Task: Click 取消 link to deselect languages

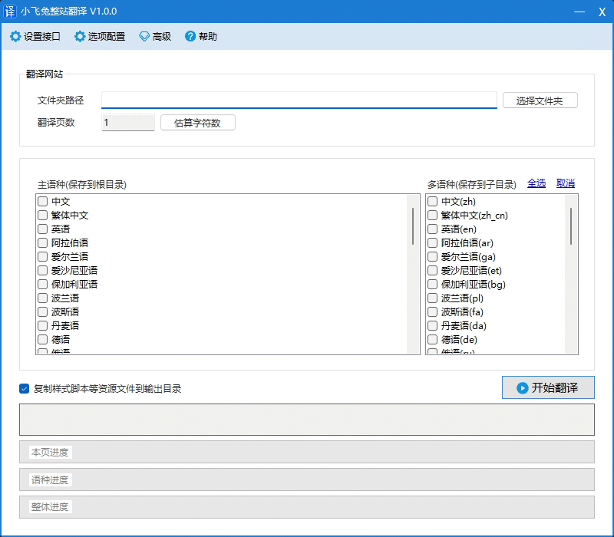Action: pos(566,183)
